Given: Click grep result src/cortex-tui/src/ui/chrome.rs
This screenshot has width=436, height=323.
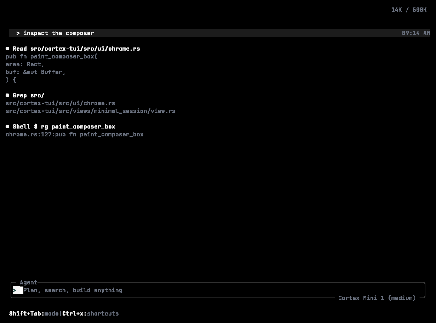Looking at the screenshot, I should click(x=61, y=103).
